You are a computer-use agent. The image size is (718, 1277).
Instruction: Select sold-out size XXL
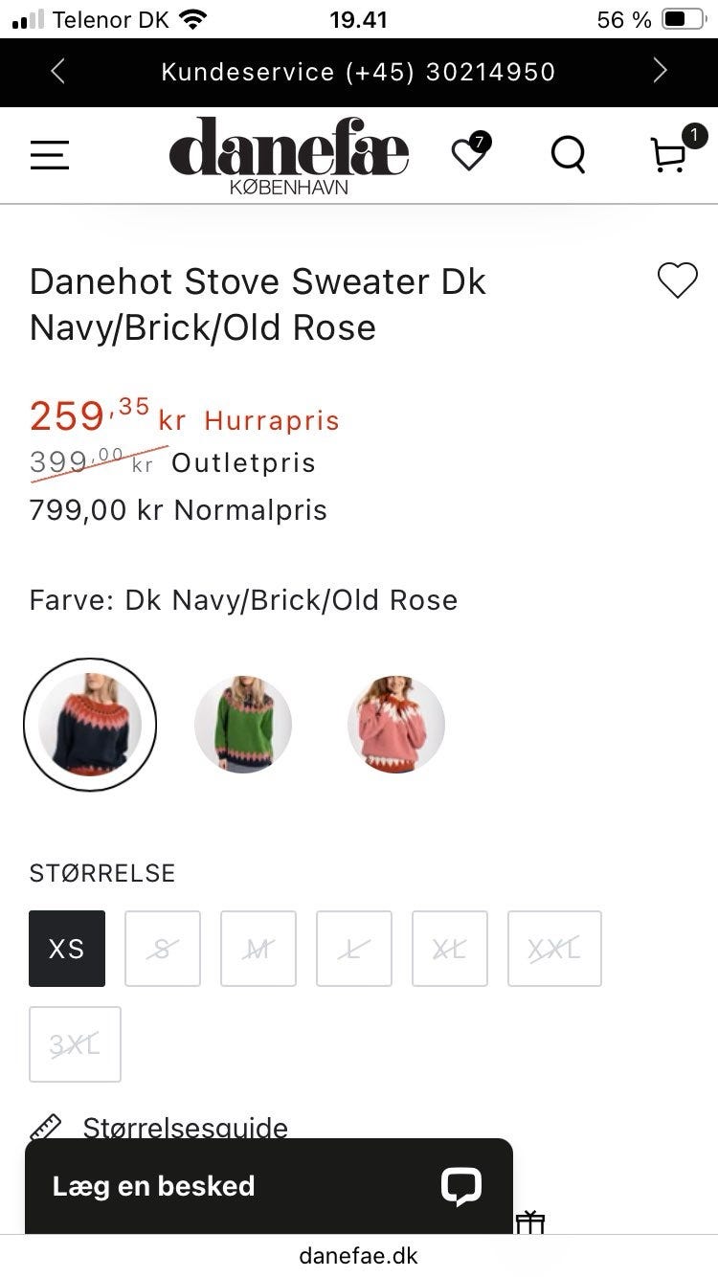click(554, 949)
